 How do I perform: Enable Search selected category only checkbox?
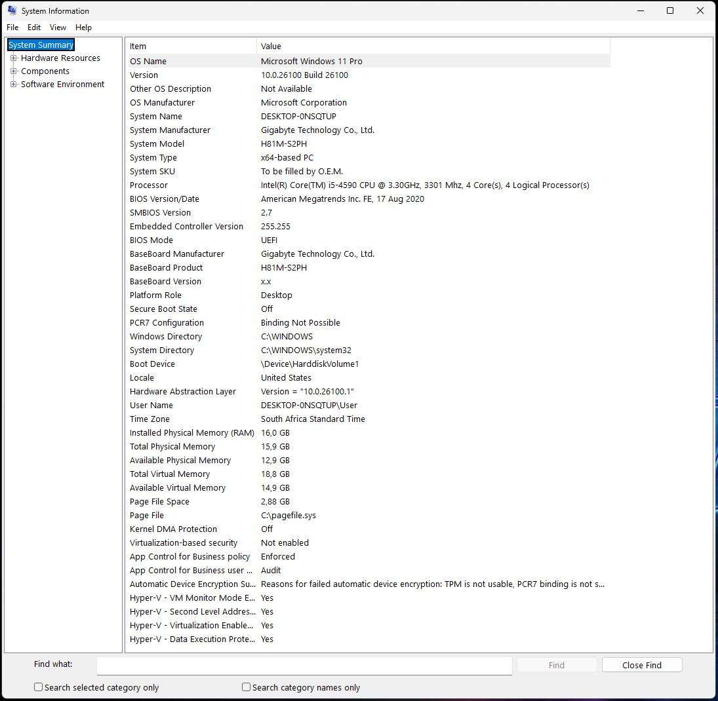point(39,687)
